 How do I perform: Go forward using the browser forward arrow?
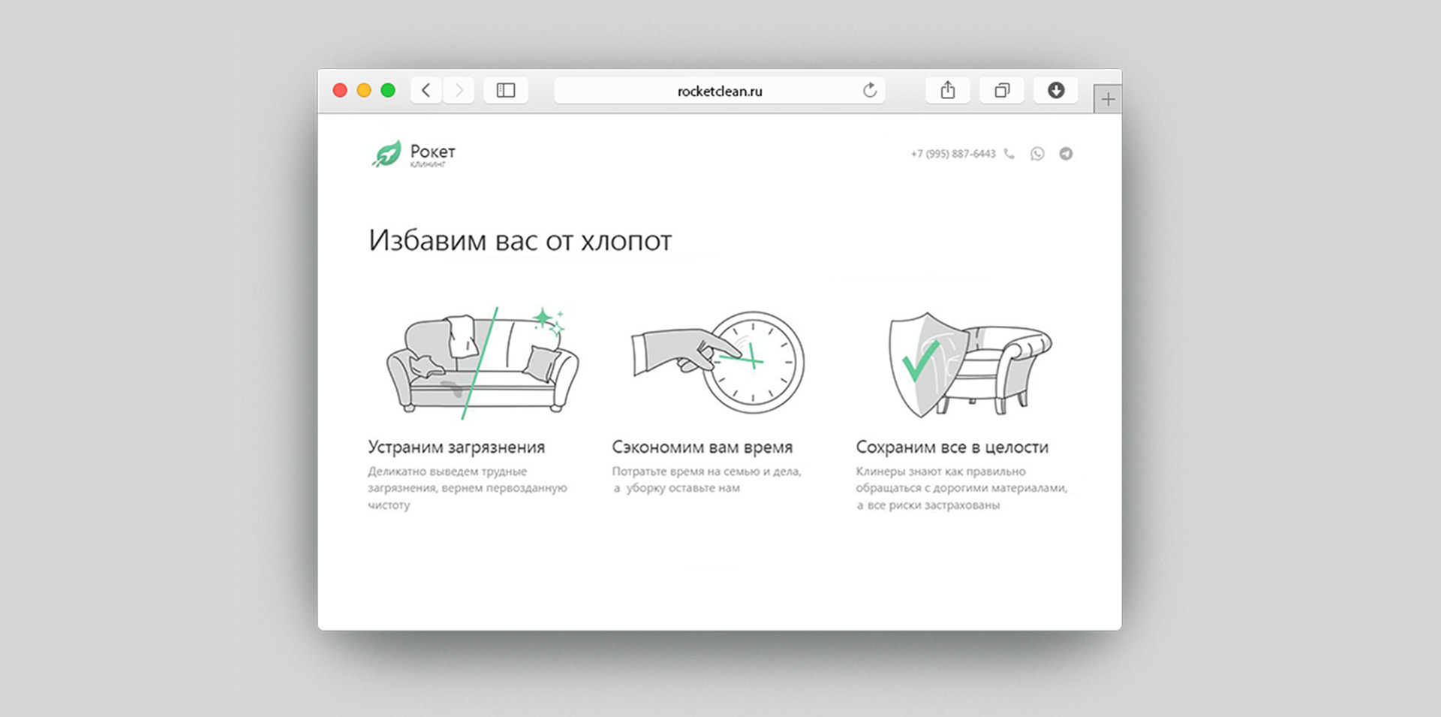(459, 91)
